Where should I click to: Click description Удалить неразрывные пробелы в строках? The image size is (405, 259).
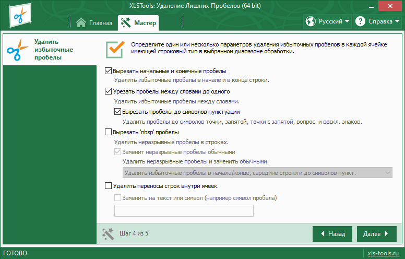[171, 142]
